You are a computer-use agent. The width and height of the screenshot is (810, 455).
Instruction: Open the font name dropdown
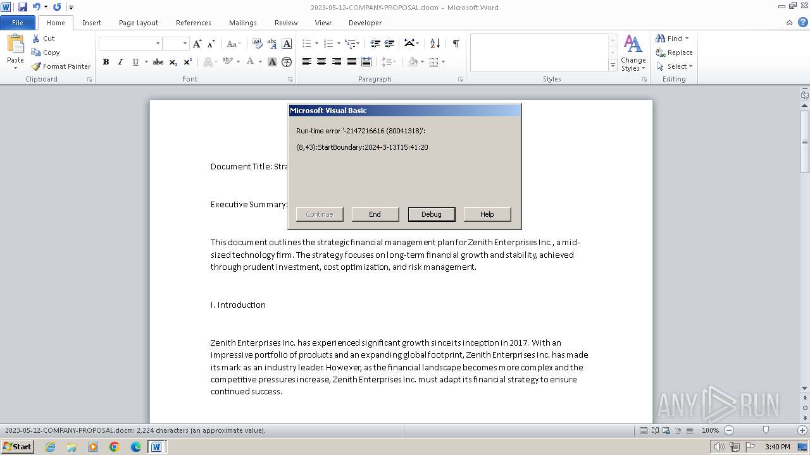click(158, 44)
